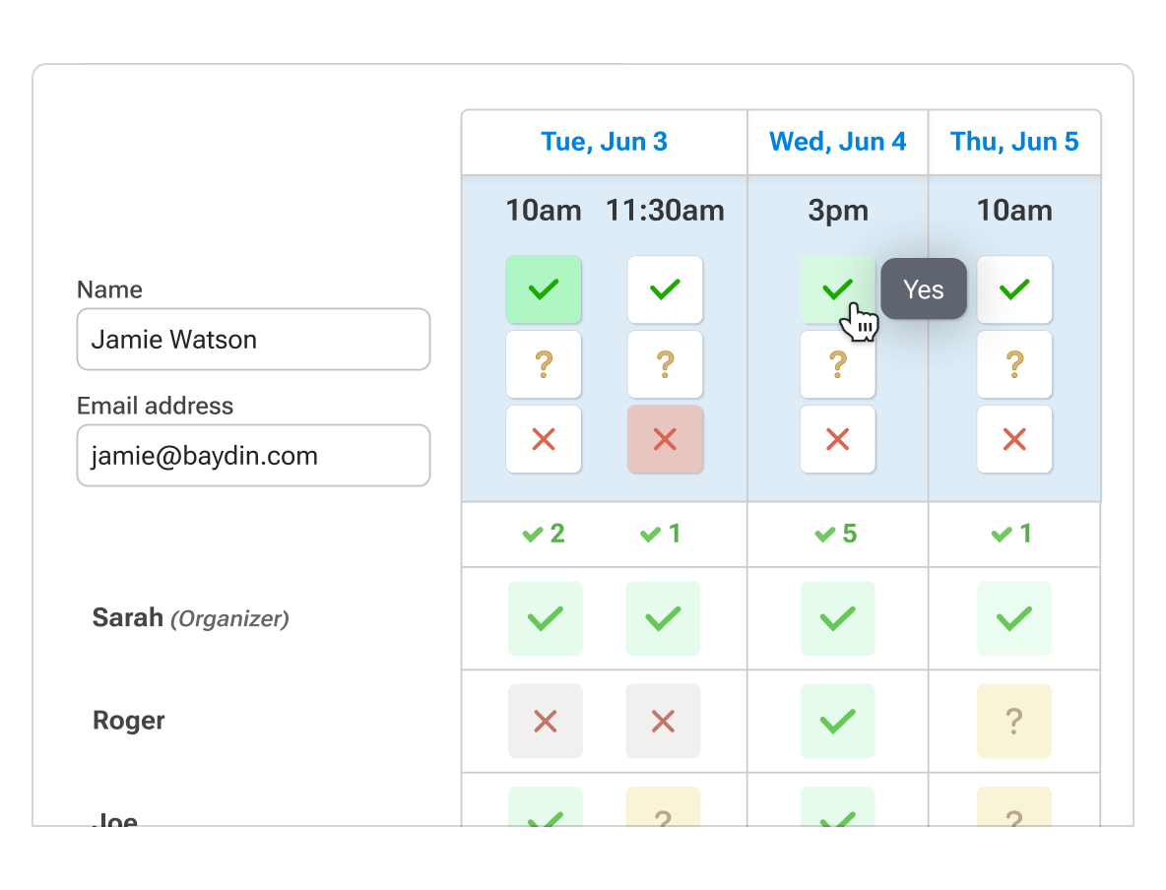The image size is (1166, 890).
Task: Choose Maybe for the Wednesday 3pm meeting
Action: (837, 364)
